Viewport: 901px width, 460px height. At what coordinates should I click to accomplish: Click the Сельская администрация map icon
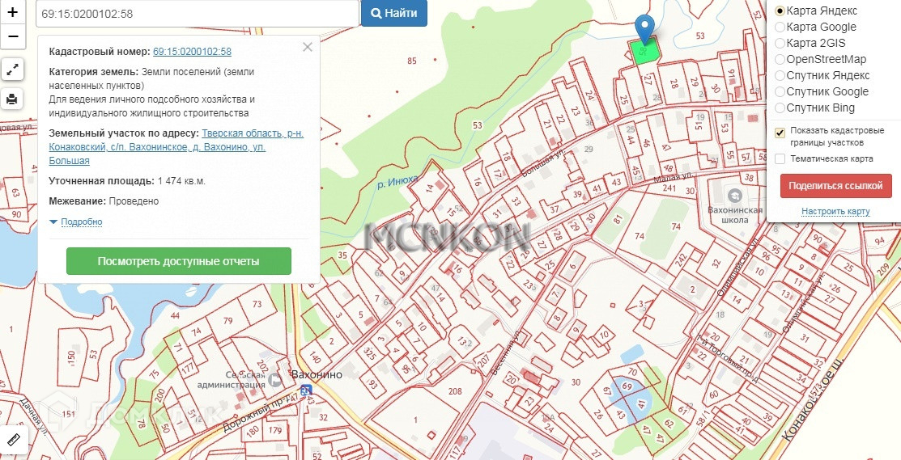coord(274,379)
